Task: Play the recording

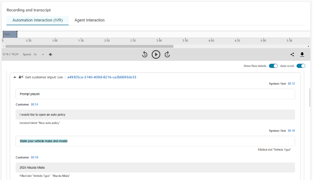Action: click(x=156, y=54)
